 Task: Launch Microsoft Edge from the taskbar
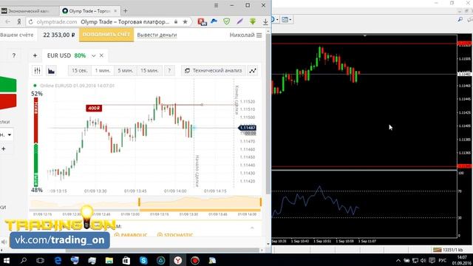coord(58,260)
